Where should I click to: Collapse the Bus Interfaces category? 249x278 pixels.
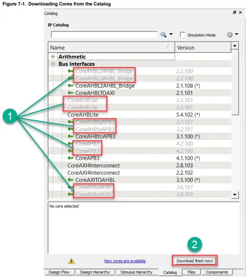pyautogui.click(x=53, y=64)
